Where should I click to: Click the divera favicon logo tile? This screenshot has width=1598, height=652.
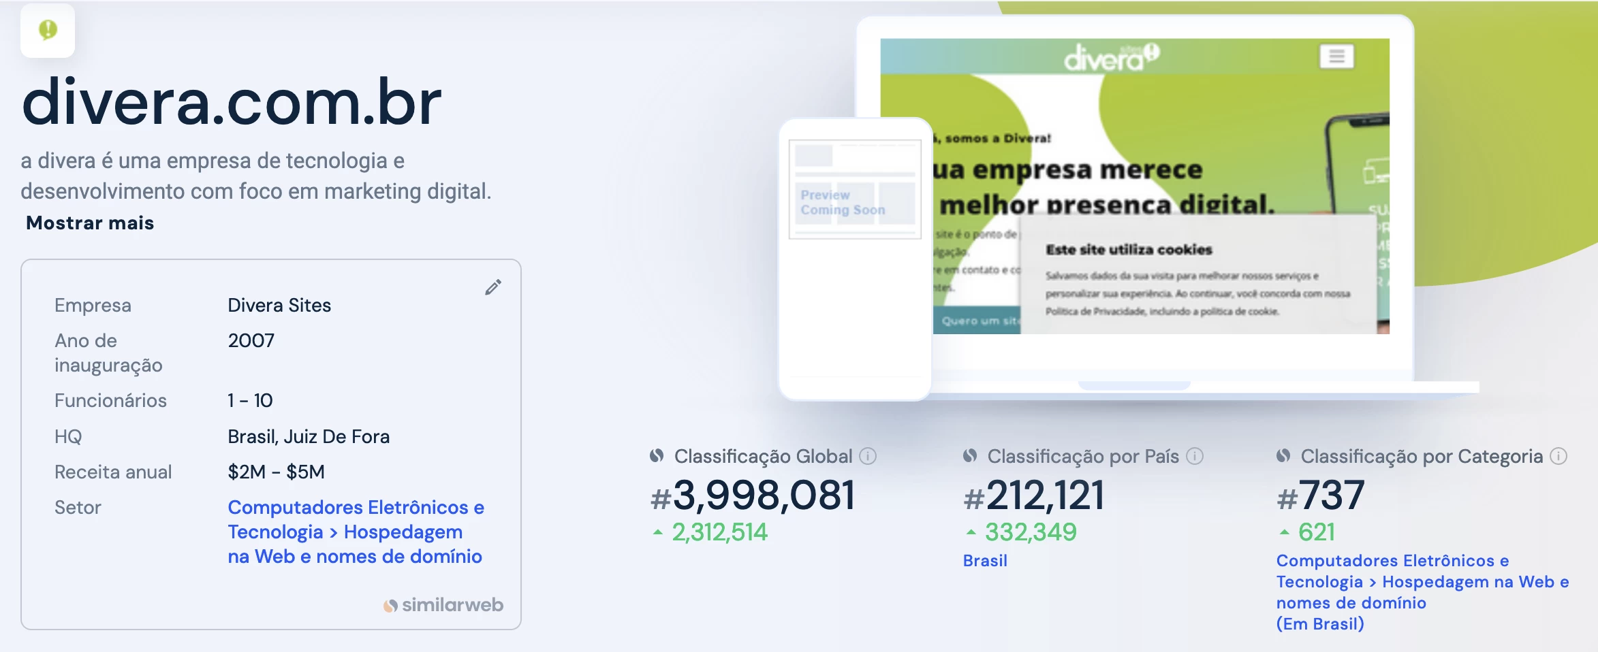(48, 30)
